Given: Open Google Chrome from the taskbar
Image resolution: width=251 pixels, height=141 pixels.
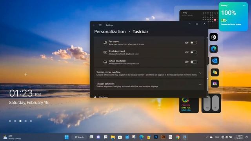Looking at the screenshot, I should (178, 137).
